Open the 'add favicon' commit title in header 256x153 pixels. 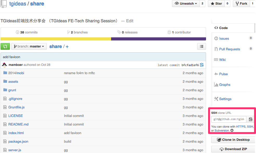[11, 57]
